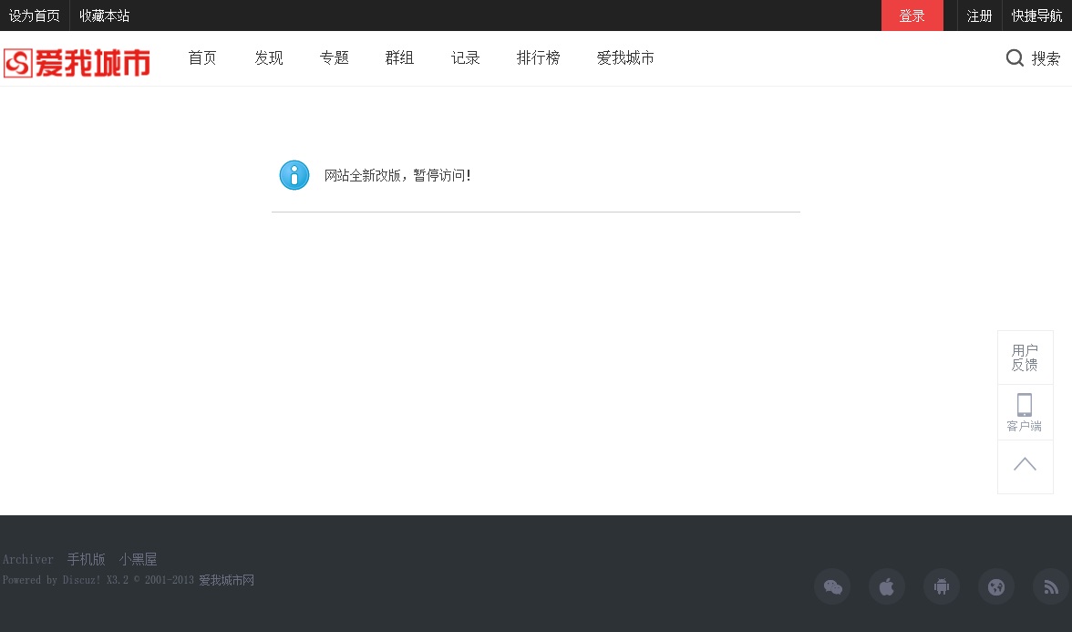Click the red 登录 button
Viewport: 1072px width, 632px height.
pyautogui.click(x=912, y=16)
